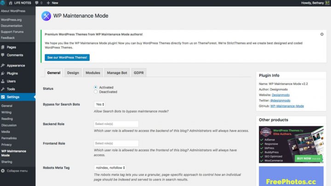Go to Settings General submenu
Image resolution: width=331 pixels, height=186 pixels.
point(7,106)
